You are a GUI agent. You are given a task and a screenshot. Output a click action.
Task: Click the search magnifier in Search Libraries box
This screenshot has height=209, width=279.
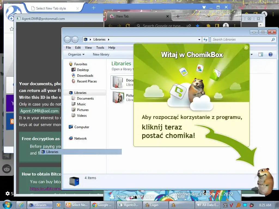(x=273, y=39)
